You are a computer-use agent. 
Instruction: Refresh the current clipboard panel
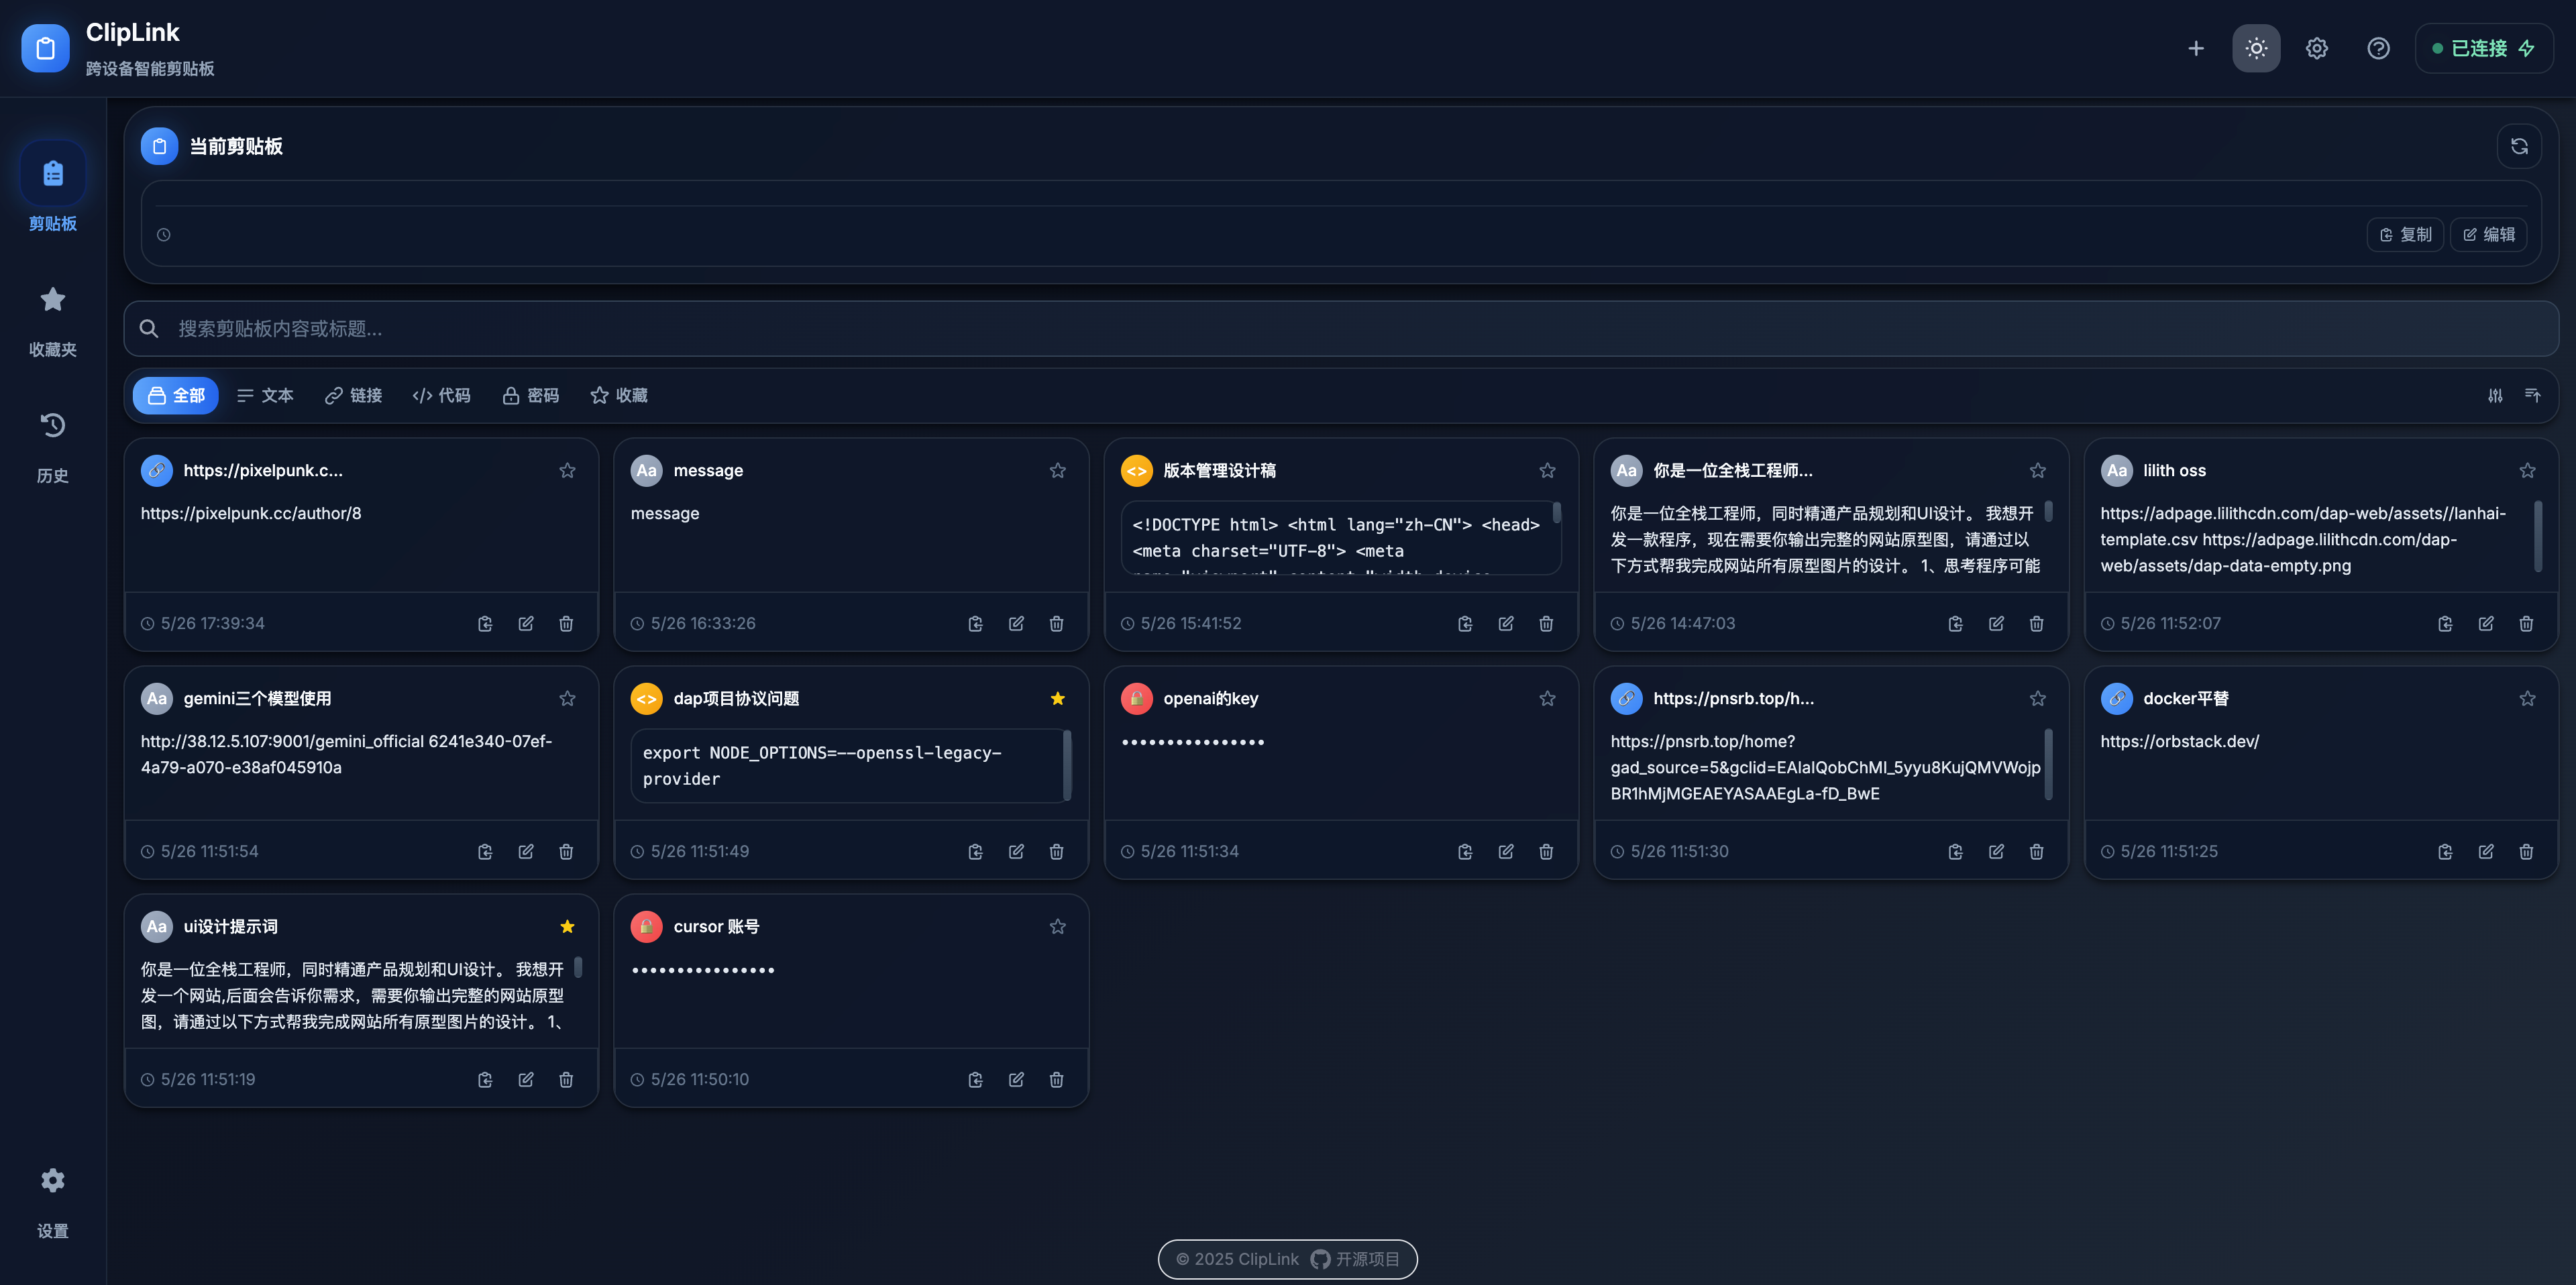pyautogui.click(x=2519, y=146)
